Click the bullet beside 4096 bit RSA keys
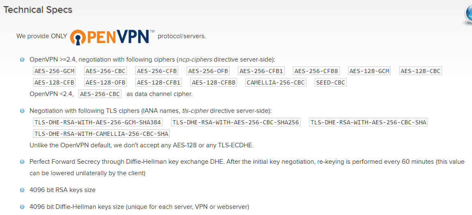The width and height of the screenshot is (472, 215). click(x=22, y=190)
